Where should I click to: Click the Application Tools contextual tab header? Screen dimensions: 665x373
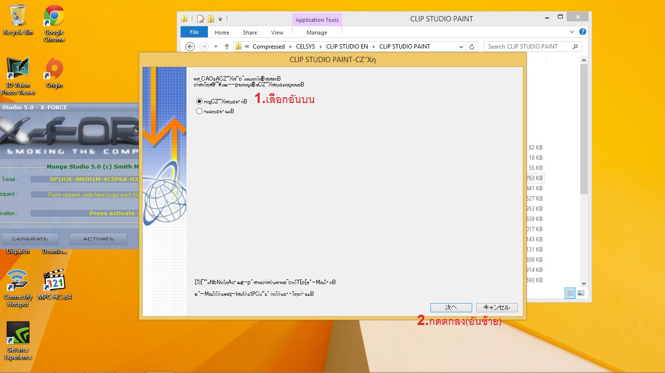[x=317, y=20]
